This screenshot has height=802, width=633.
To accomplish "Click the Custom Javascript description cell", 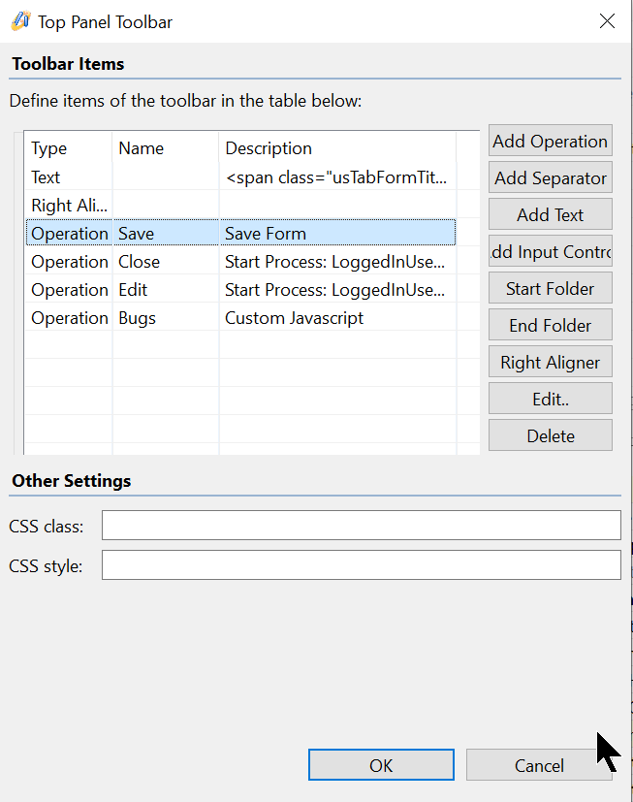I will click(x=337, y=318).
